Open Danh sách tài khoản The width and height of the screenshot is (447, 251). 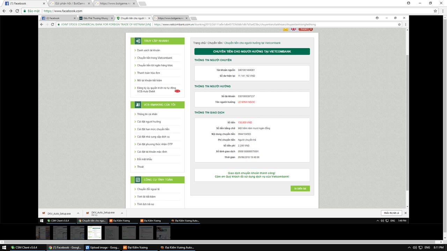coord(148,50)
